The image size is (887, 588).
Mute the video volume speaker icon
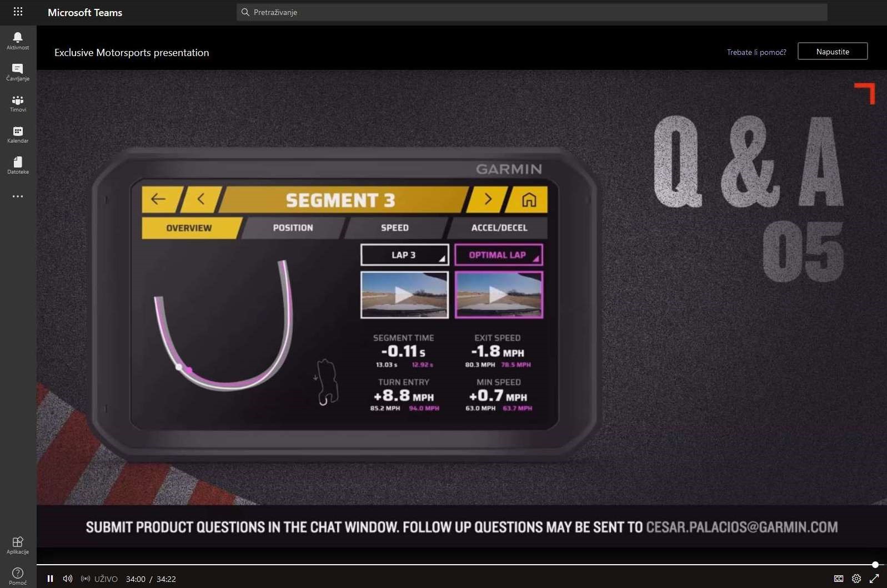point(68,579)
